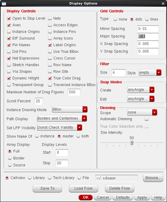Click Y Snap Spacing field

tap(148, 51)
